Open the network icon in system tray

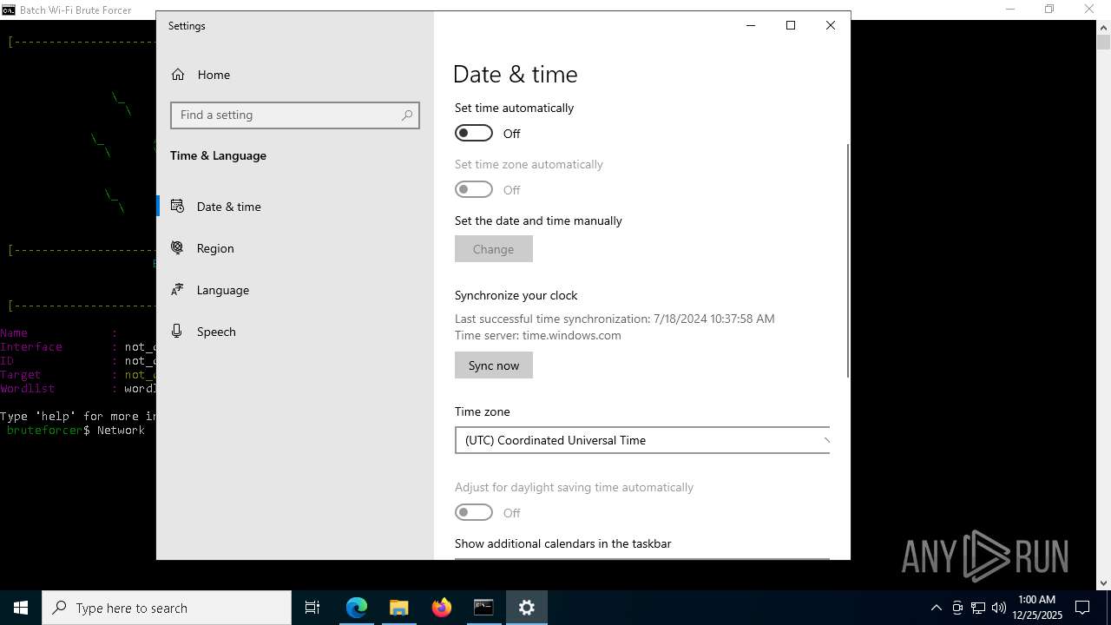coord(978,608)
